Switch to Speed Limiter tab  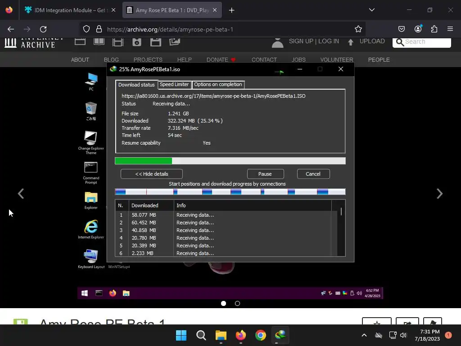[x=174, y=84]
